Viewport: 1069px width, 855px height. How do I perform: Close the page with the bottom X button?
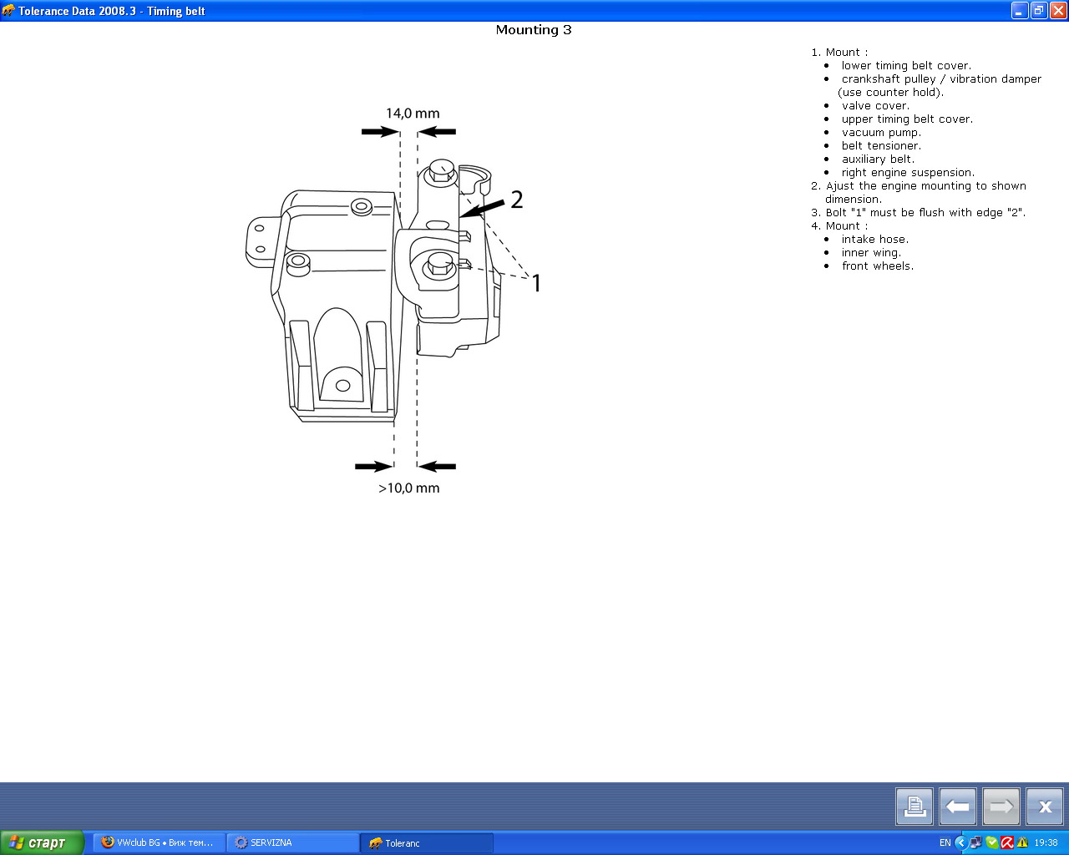tap(1045, 807)
